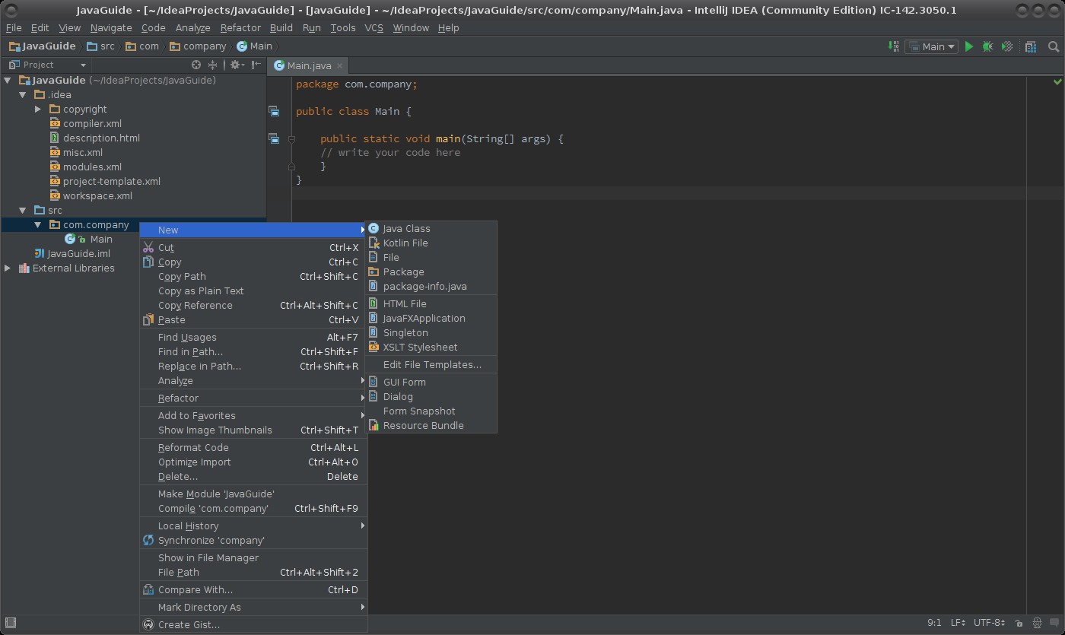
Task: Choose Singleton template in New submenu
Action: (x=431, y=332)
